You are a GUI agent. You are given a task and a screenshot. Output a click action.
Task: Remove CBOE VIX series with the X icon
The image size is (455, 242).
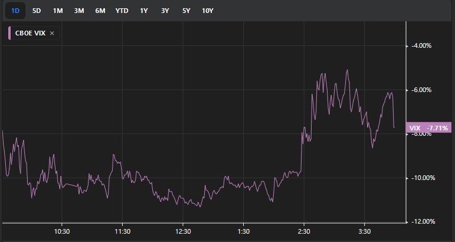(52, 34)
